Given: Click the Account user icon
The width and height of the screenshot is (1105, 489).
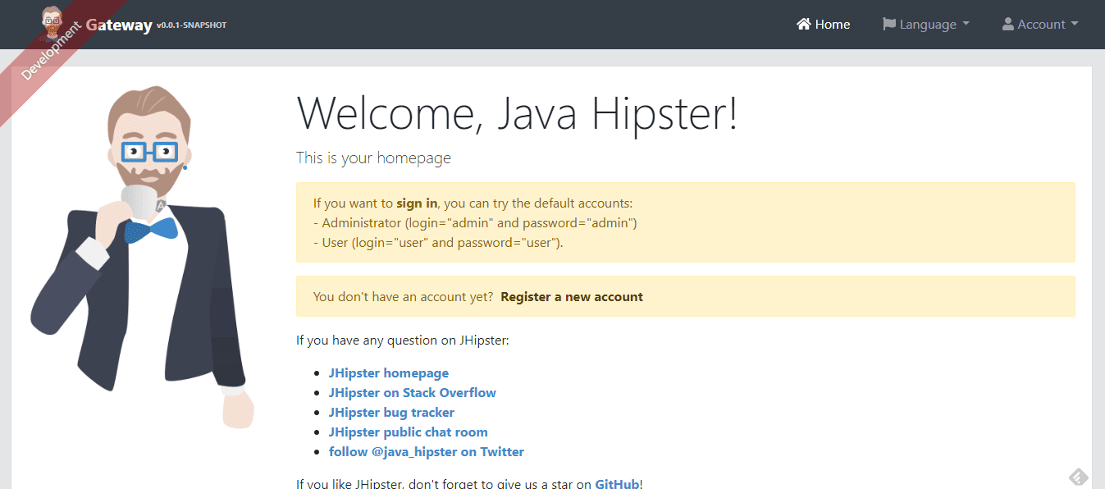Looking at the screenshot, I should coord(1008,25).
